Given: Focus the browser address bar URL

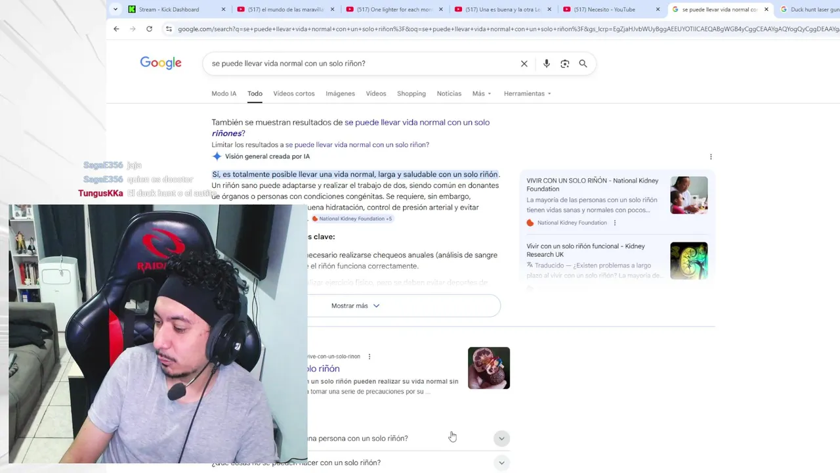Looking at the screenshot, I should point(508,29).
